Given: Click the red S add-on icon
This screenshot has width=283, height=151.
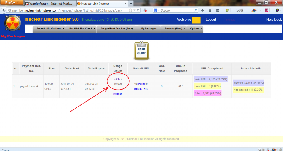Looking at the screenshot, I should pos(266,10).
